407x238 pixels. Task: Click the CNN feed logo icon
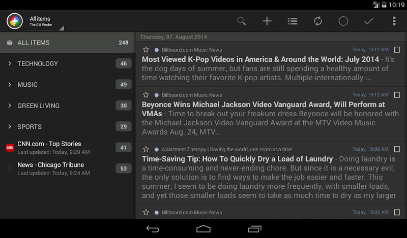coord(10,148)
